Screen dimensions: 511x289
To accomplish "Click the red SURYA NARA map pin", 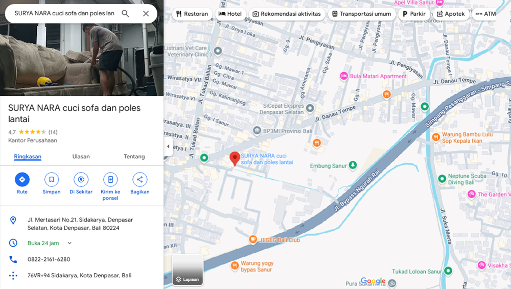I will [235, 158].
